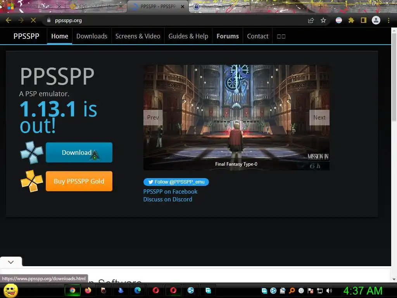397x298 pixels.
Task: Open the new tab plus button
Action: tap(320, 7)
